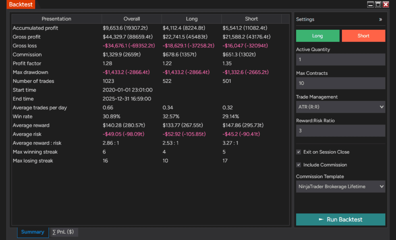Image resolution: width=396 pixels, height=240 pixels.
Task: Select the Max drawdown row label
Action: (30, 72)
